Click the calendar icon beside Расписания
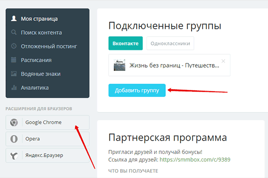The width and height of the screenshot is (268, 178). (14, 60)
